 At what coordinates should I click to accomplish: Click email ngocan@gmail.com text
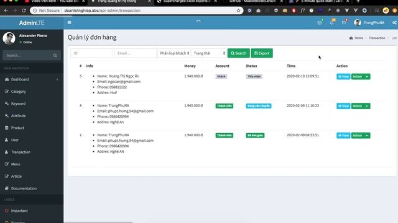(124, 81)
